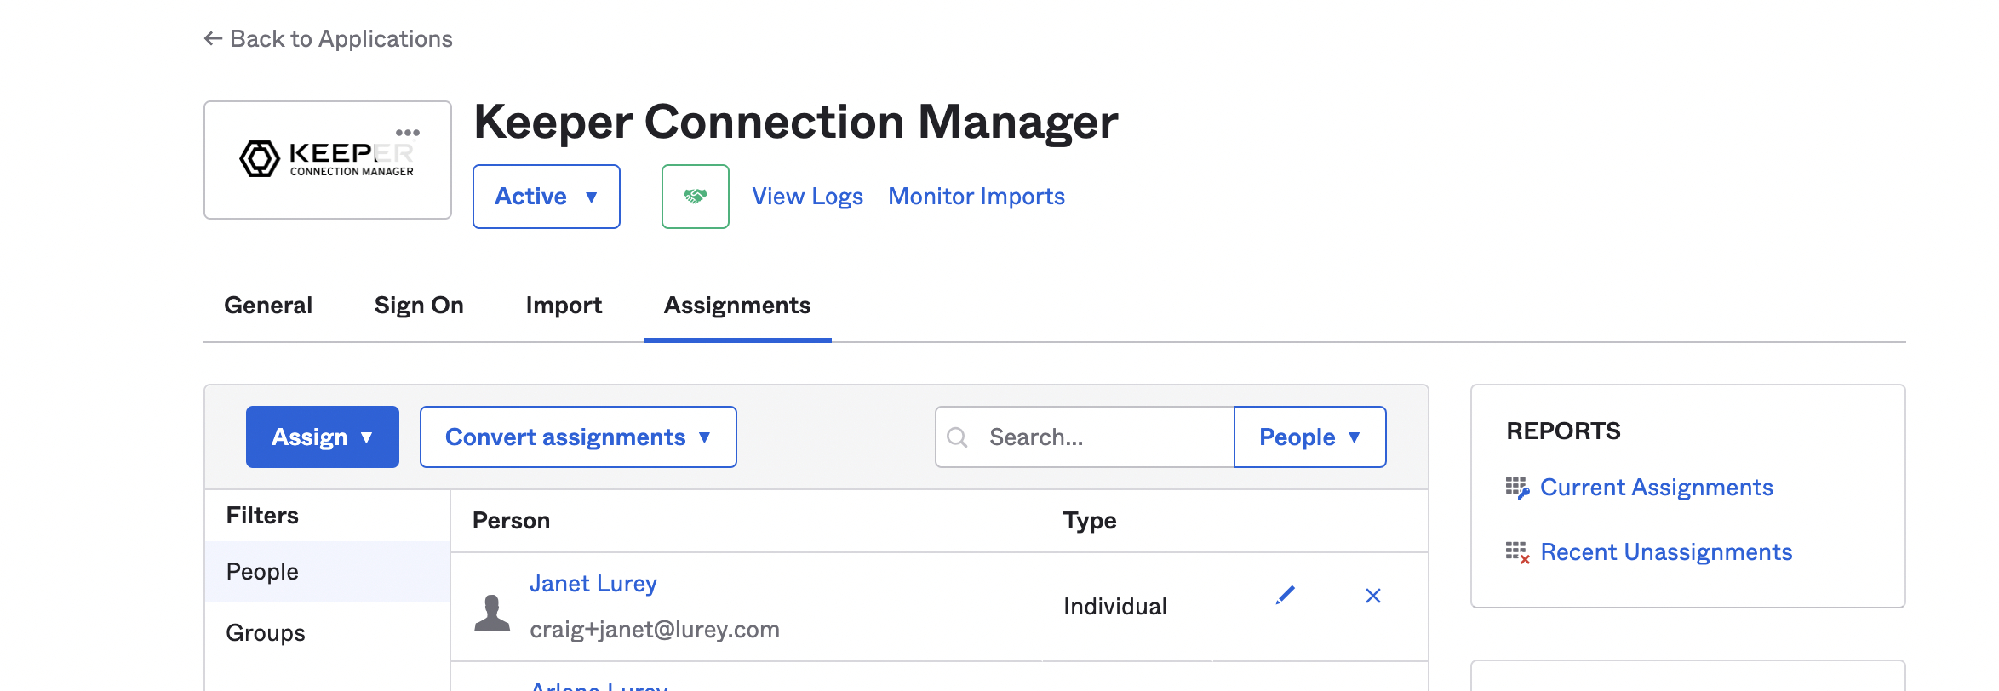This screenshot has width=1999, height=691.
Task: Select the Groups filter
Action: click(x=266, y=633)
